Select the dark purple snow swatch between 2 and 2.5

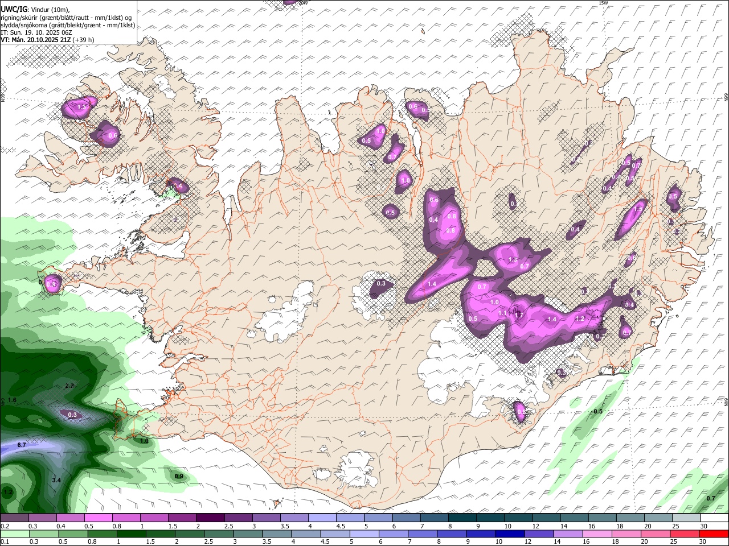point(210,518)
